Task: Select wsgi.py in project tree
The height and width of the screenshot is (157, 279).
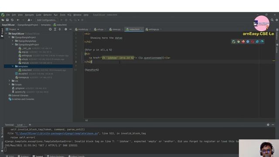Action: [25, 63]
